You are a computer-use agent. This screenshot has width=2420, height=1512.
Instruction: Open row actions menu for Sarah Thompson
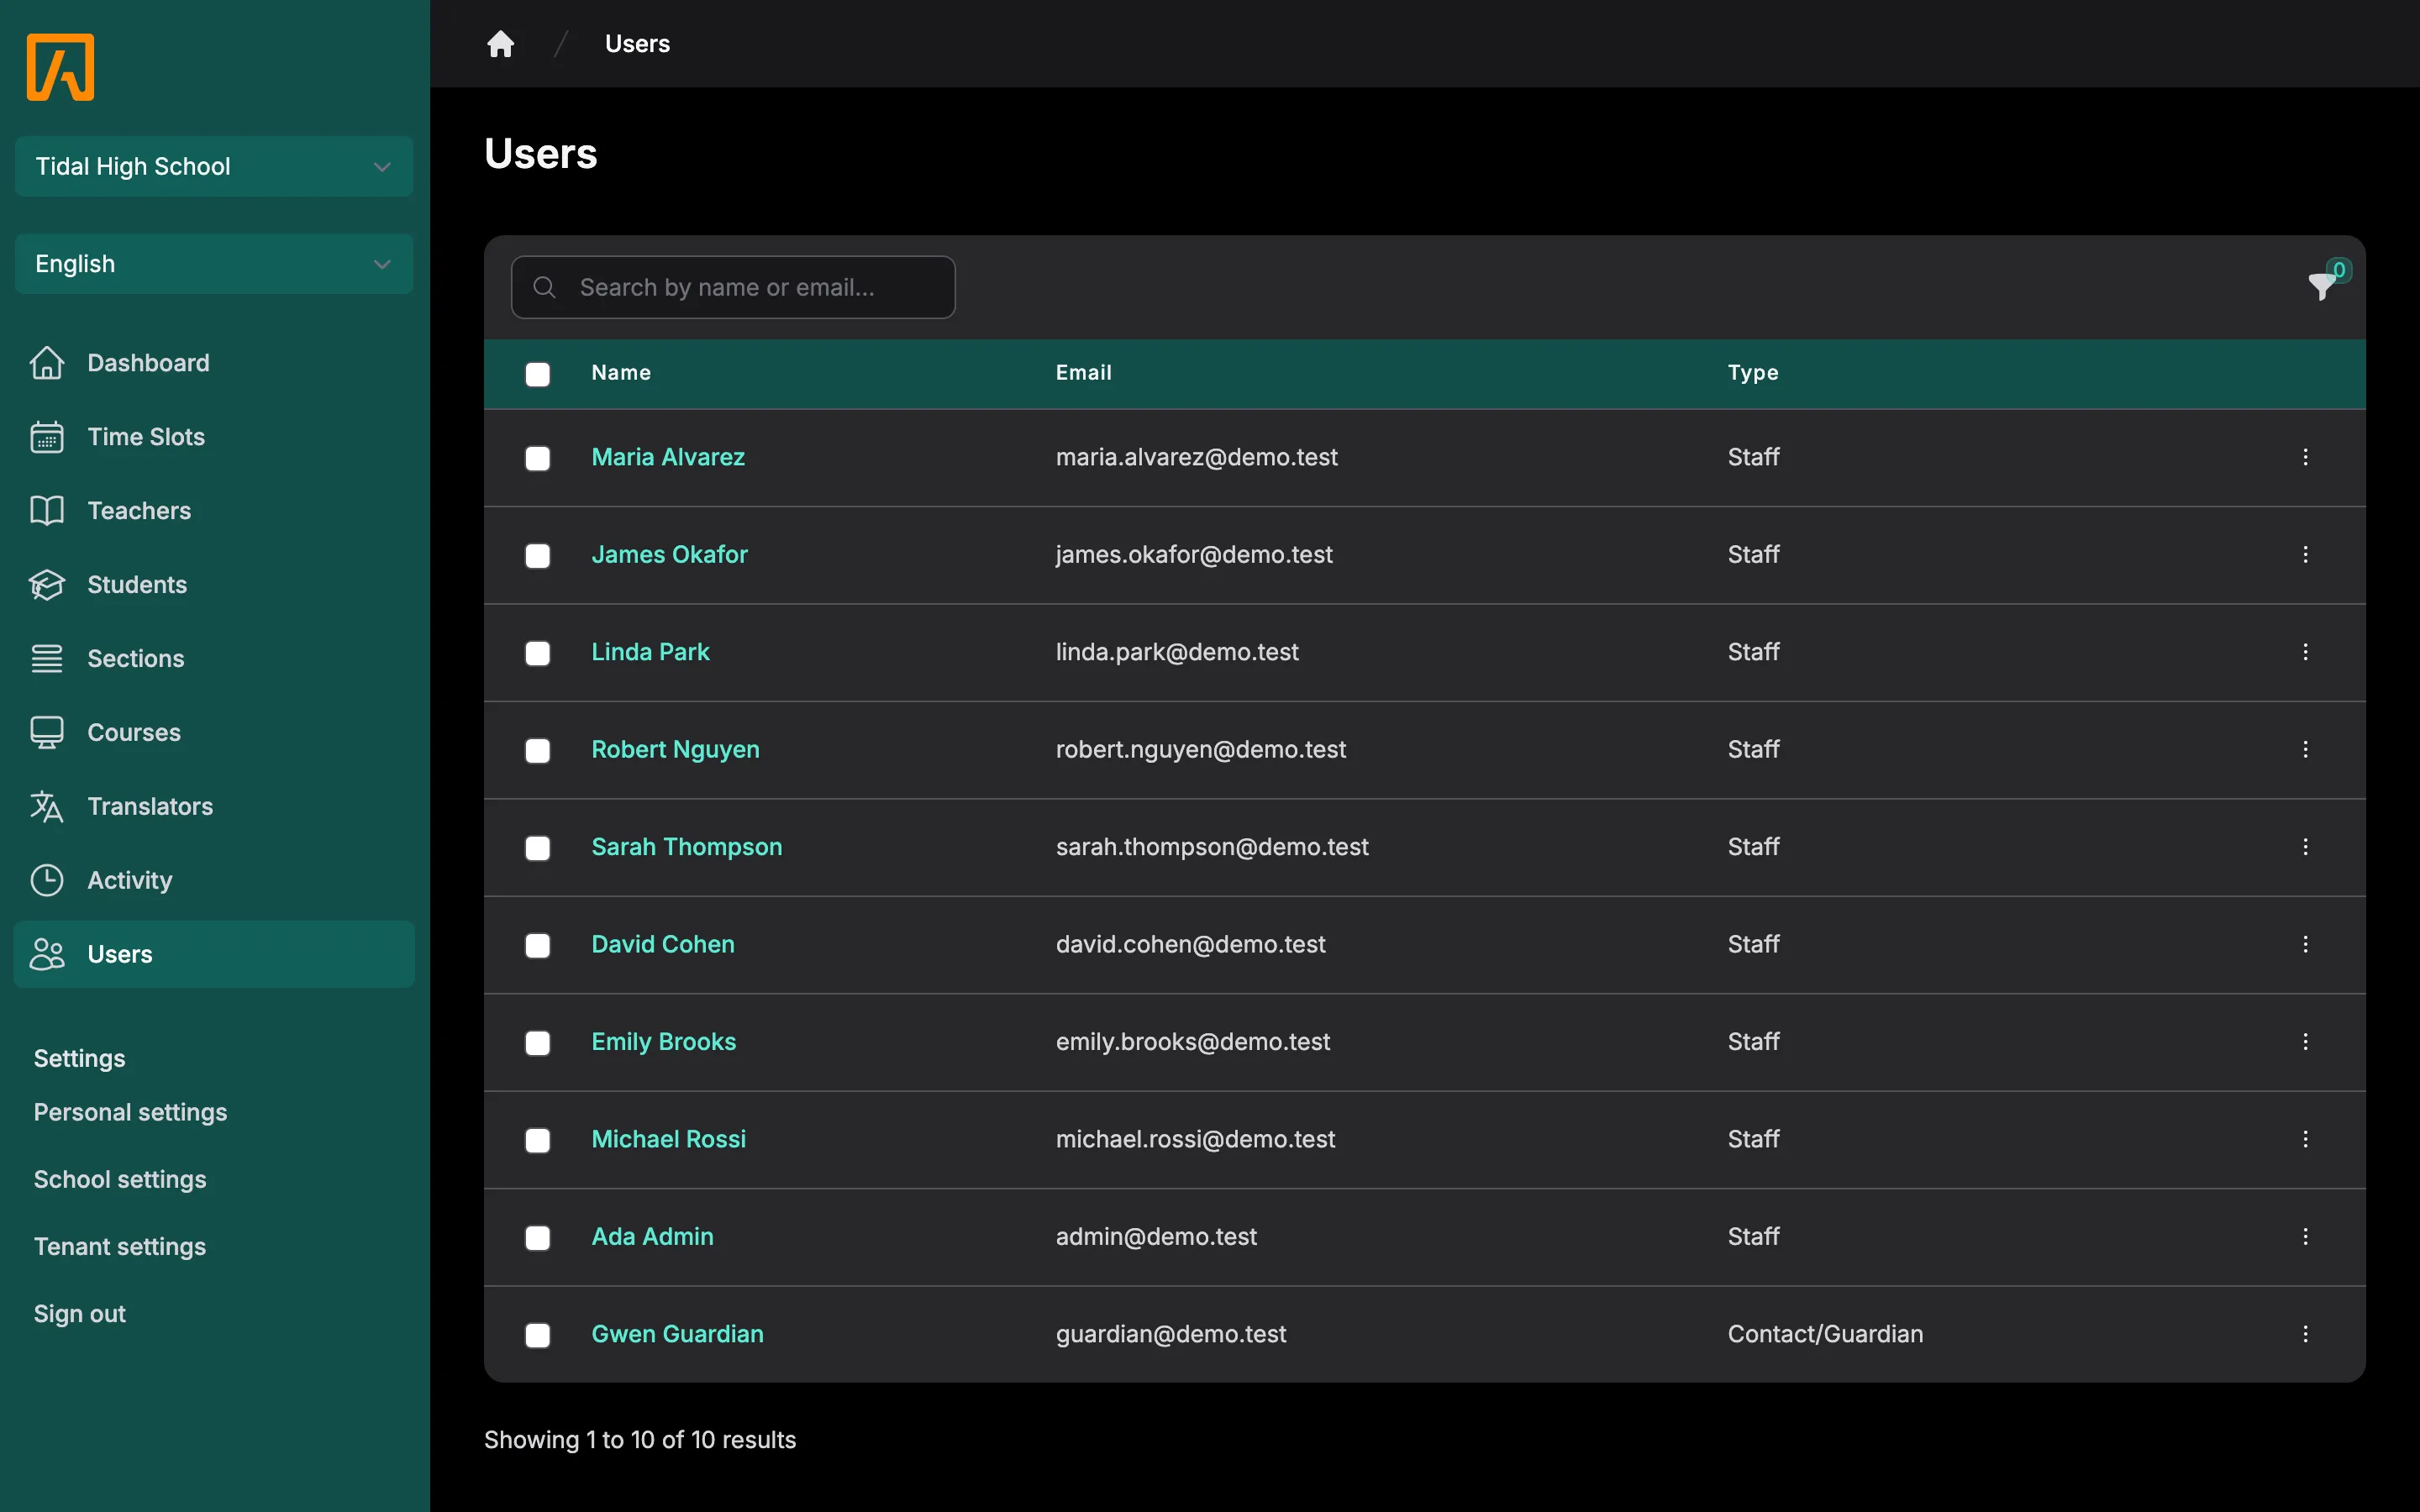click(x=2305, y=847)
